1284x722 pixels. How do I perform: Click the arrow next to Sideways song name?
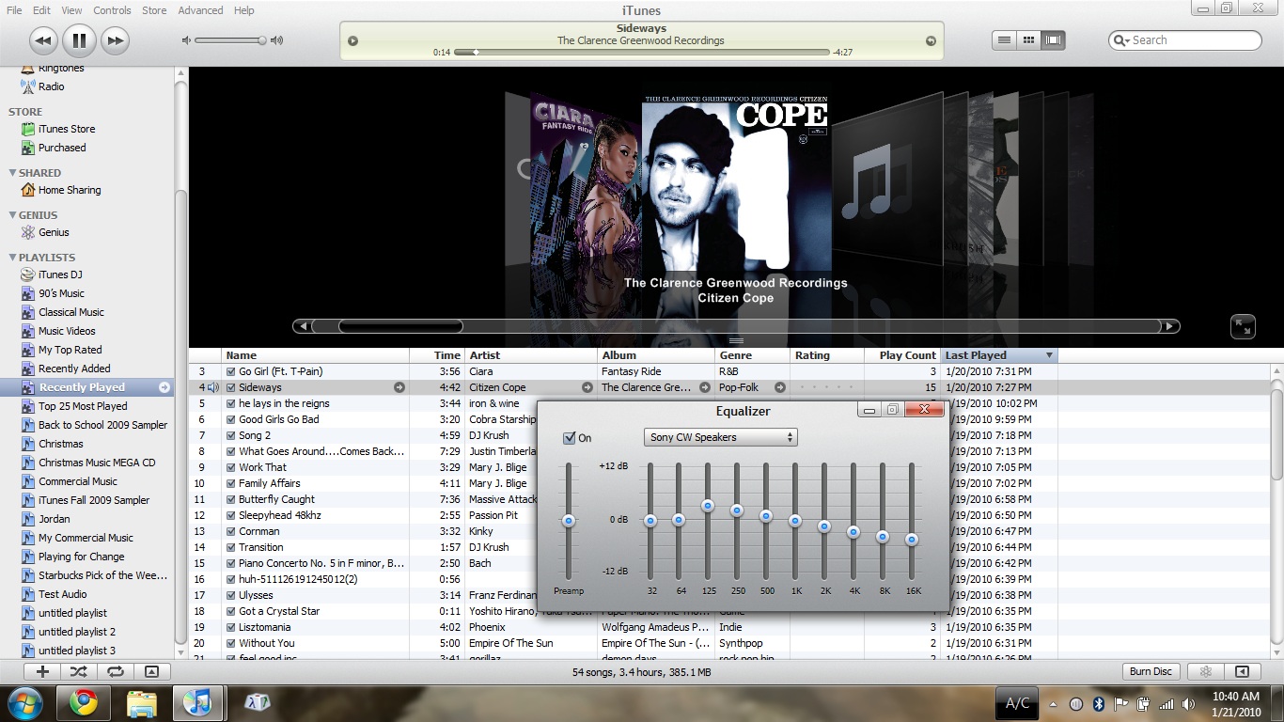(399, 387)
